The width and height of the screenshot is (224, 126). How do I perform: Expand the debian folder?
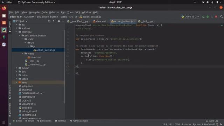point(16,68)
